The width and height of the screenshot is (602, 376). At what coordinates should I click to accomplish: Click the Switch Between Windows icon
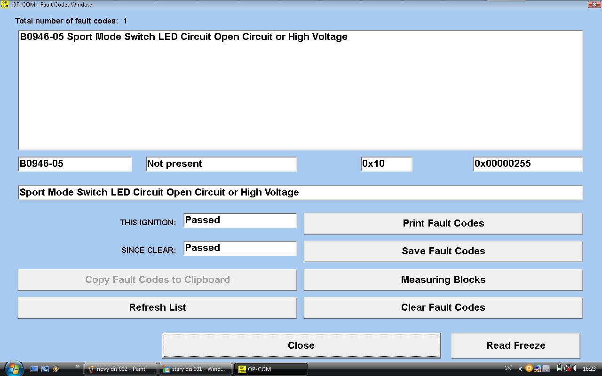point(45,369)
